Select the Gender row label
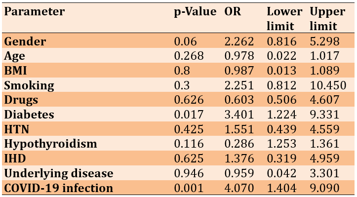Viewport: 357px width, 197px height. 25,41
